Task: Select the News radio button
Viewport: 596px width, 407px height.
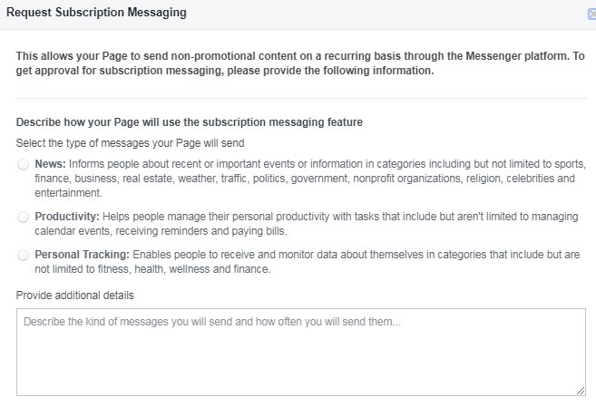Action: click(x=23, y=165)
